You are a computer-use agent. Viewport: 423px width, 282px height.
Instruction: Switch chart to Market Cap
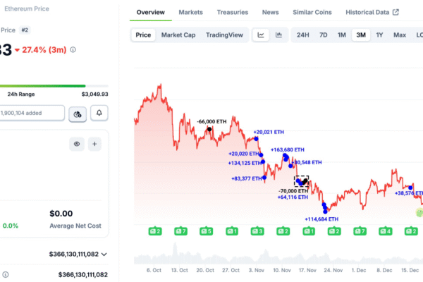pos(178,35)
